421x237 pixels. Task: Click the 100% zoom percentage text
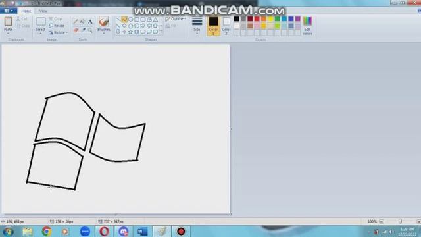372,221
